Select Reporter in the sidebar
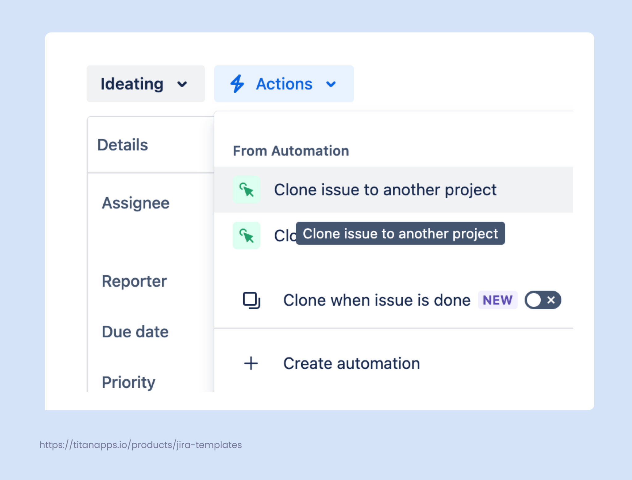This screenshot has width=632, height=480. [x=134, y=281]
